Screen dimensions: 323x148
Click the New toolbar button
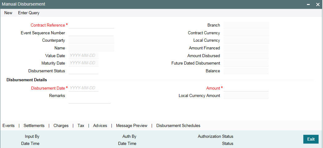tap(8, 13)
